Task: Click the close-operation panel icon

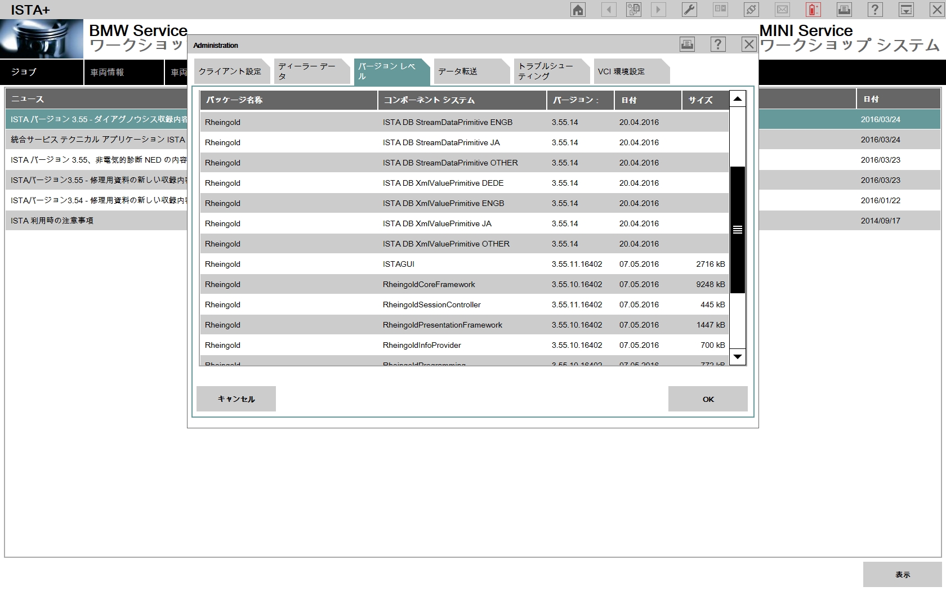Action: pos(720,10)
